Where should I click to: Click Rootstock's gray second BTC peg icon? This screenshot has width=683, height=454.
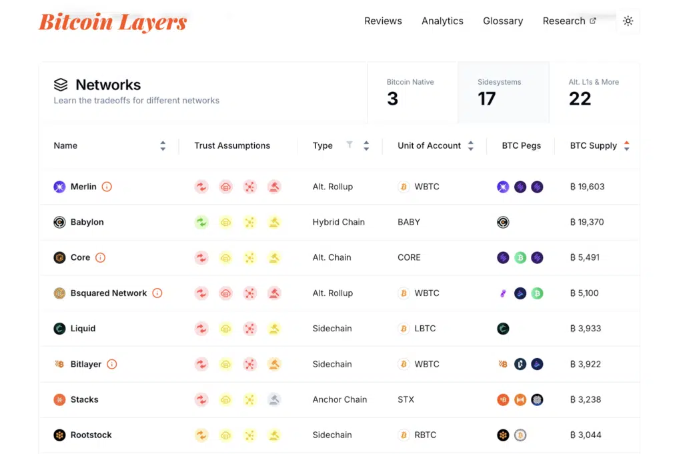point(520,435)
